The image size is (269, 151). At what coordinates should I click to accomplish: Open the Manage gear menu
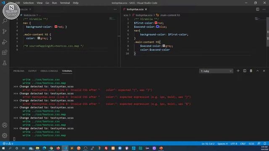click(5, 135)
